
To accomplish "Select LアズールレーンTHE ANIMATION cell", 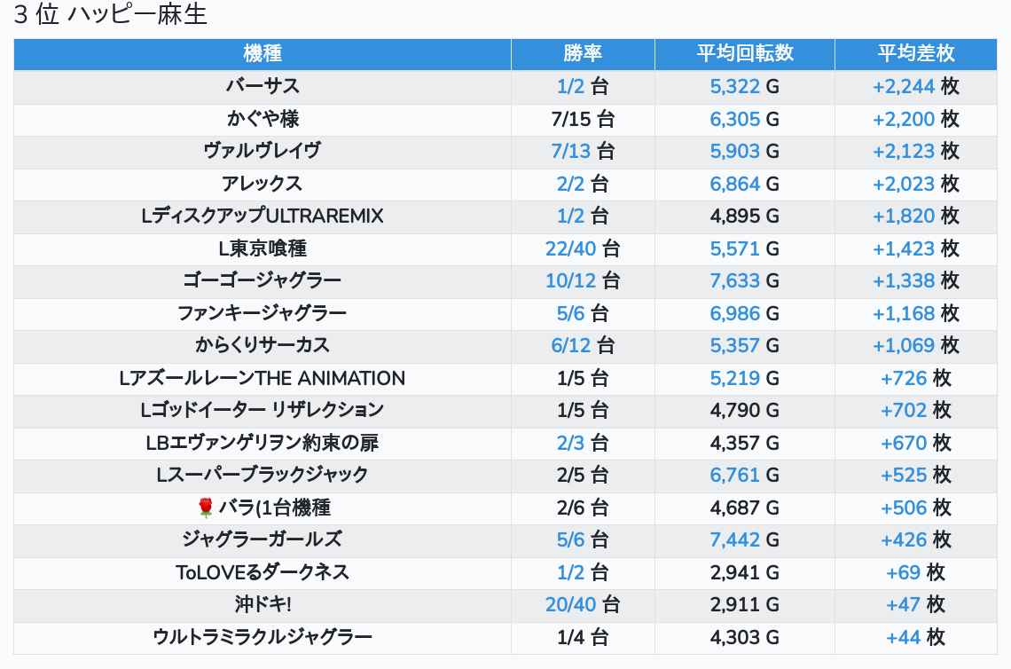I will (x=263, y=378).
